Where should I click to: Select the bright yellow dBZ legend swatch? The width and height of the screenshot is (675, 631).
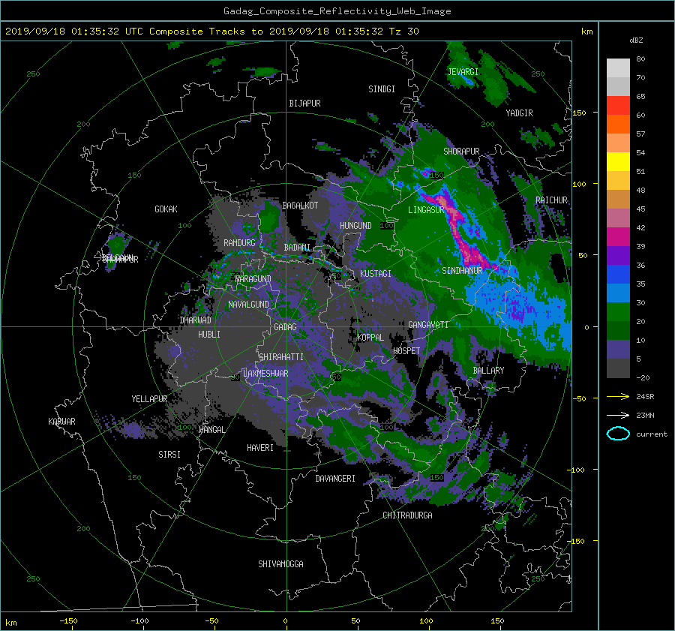point(618,161)
